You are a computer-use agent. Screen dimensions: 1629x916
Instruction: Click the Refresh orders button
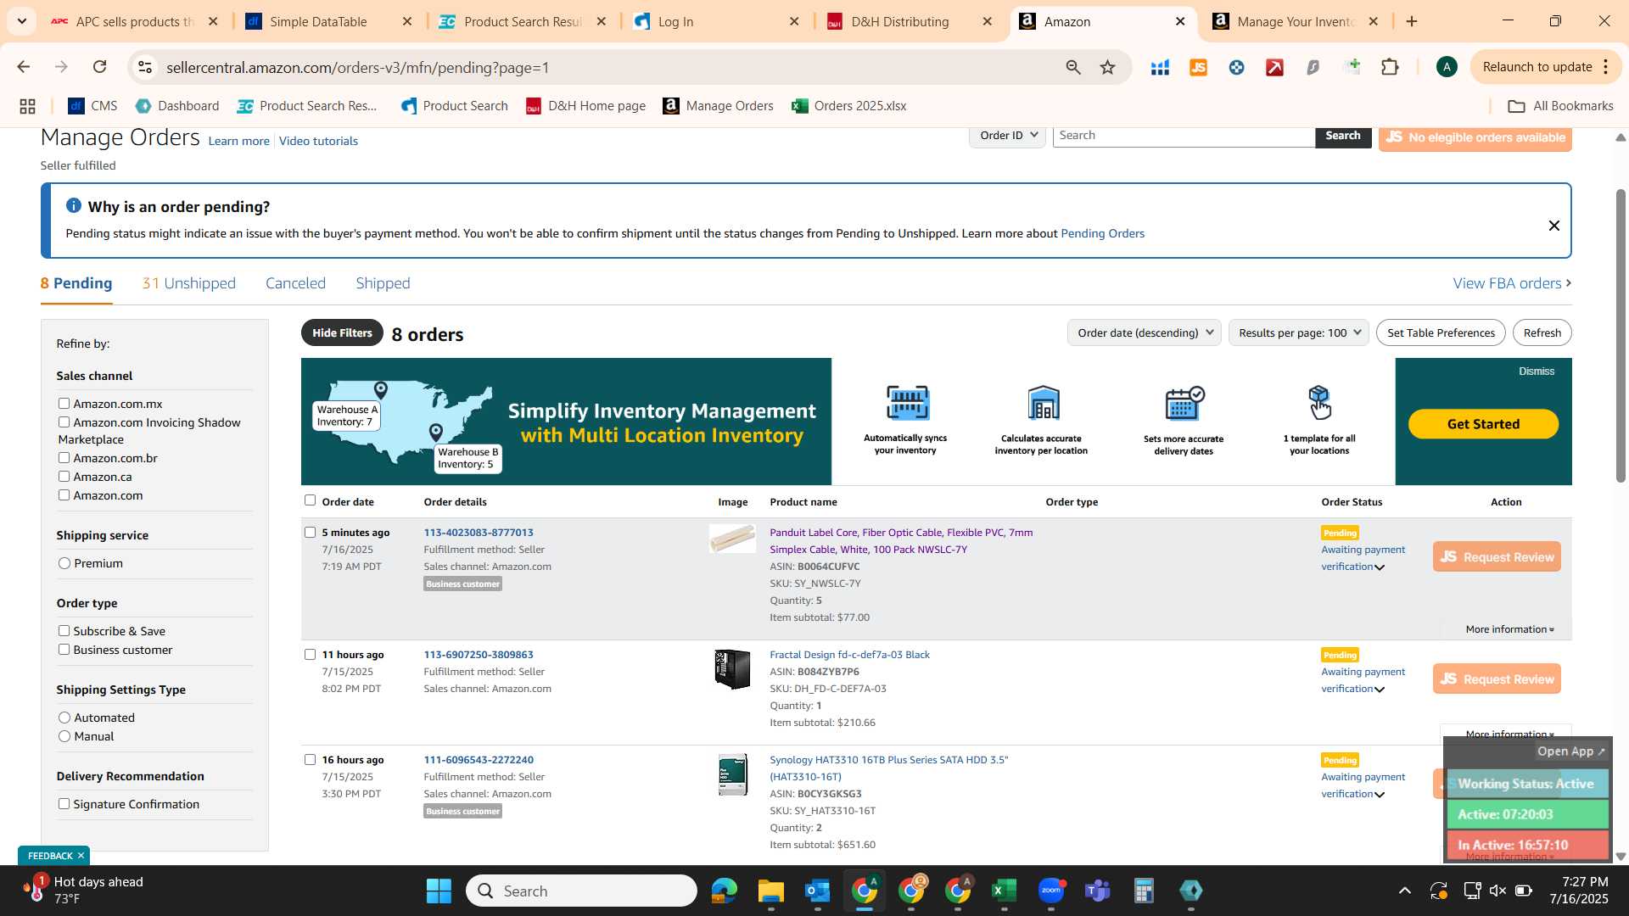(x=1542, y=332)
